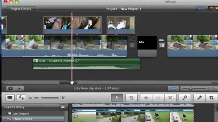Open the Project Library

[x=20, y=9]
